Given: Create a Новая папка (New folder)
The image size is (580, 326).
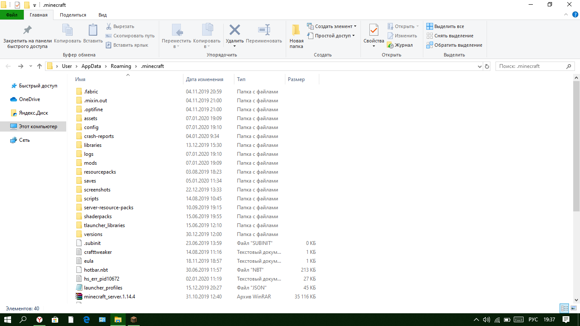Looking at the screenshot, I should (296, 36).
